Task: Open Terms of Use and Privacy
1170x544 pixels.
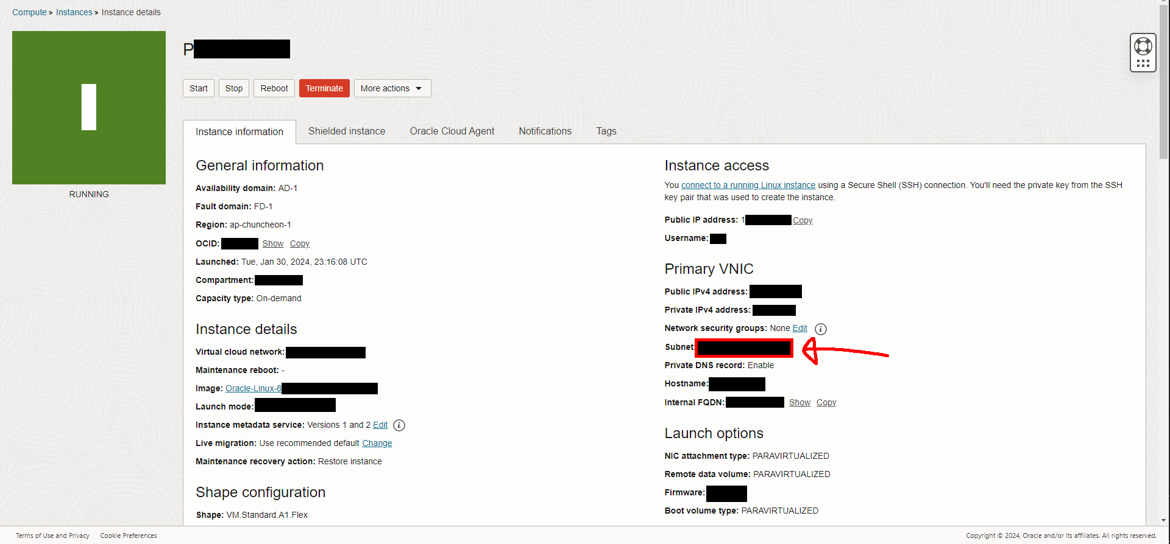Action: pos(52,535)
